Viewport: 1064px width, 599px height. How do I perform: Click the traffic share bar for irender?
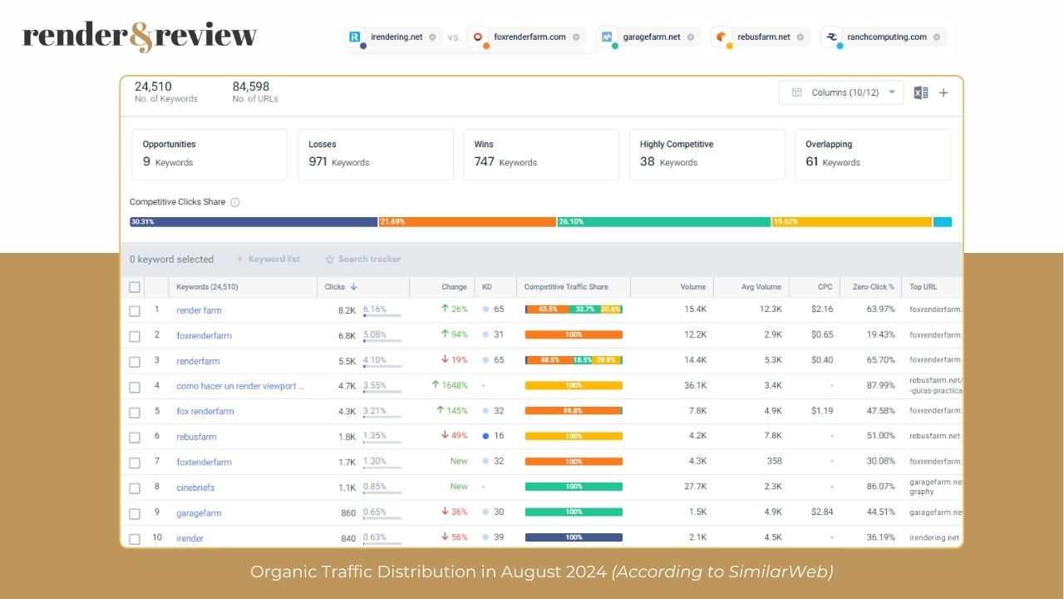click(x=574, y=537)
